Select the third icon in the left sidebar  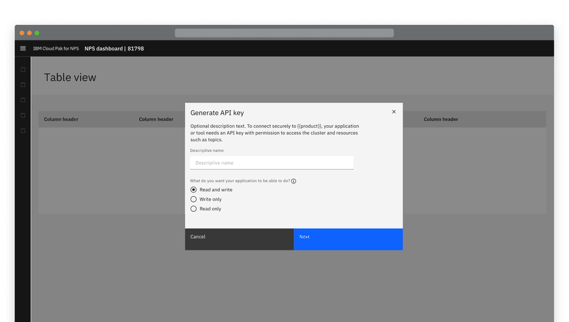click(x=22, y=100)
